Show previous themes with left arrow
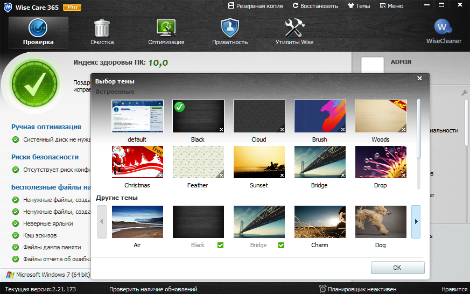This screenshot has height=294, width=470. tap(102, 222)
